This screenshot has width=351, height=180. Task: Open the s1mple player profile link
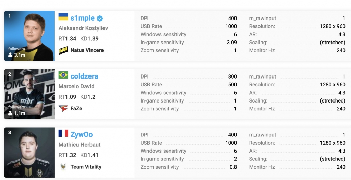coord(82,18)
